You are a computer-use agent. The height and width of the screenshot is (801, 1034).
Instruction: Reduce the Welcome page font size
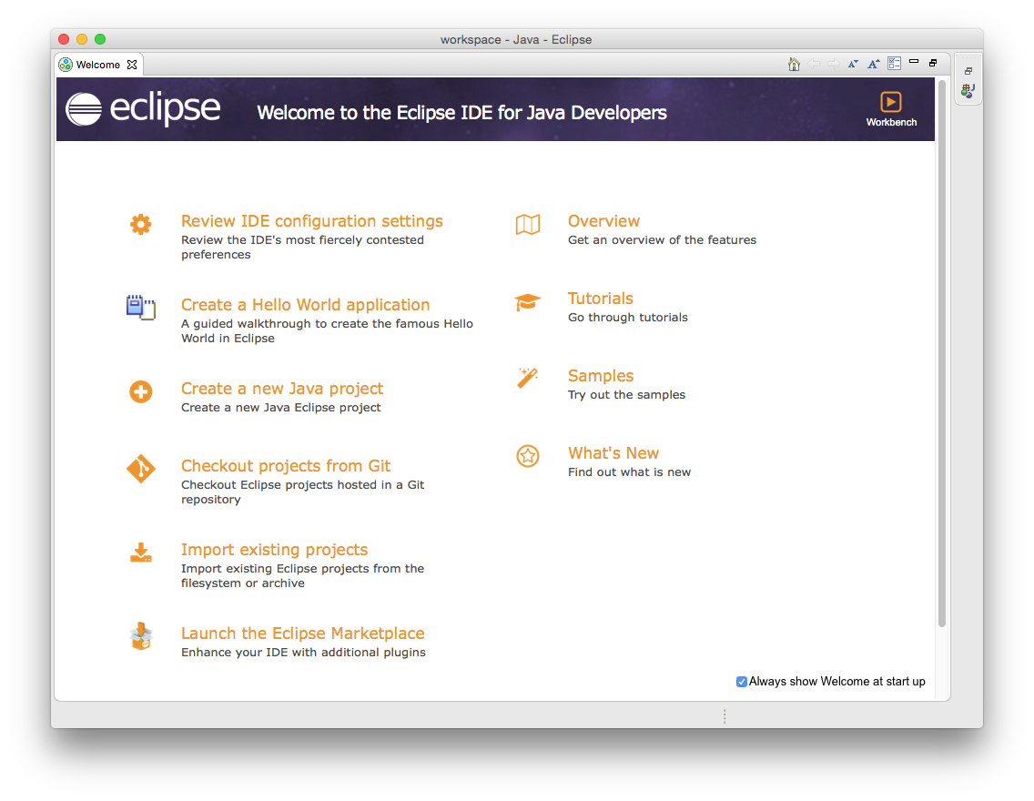point(853,64)
